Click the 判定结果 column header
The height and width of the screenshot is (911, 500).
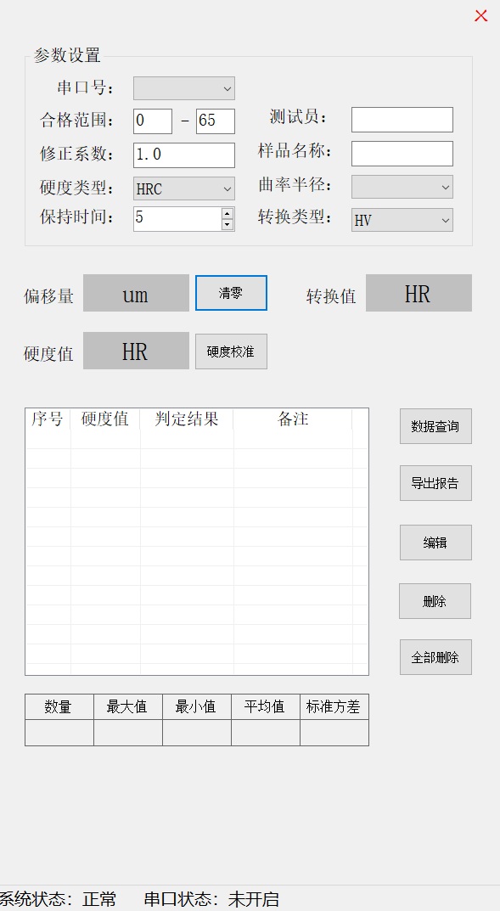pos(187,419)
